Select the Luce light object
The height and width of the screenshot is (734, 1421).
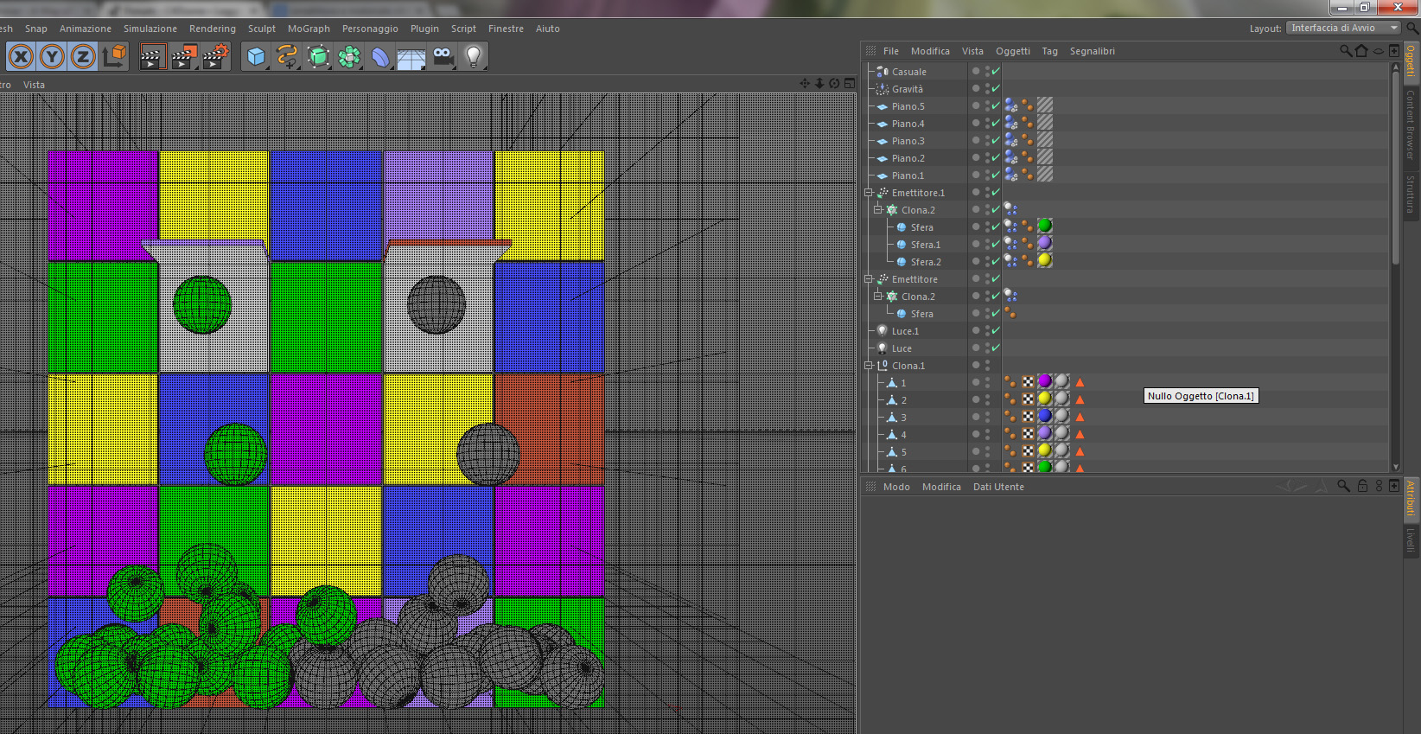tap(902, 348)
